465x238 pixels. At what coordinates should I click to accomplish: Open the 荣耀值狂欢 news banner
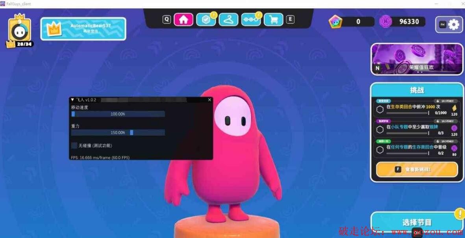417,59
